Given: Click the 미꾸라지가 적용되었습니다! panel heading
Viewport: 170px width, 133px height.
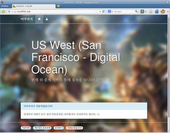Looking at the screenshot, I should [x=38, y=106].
